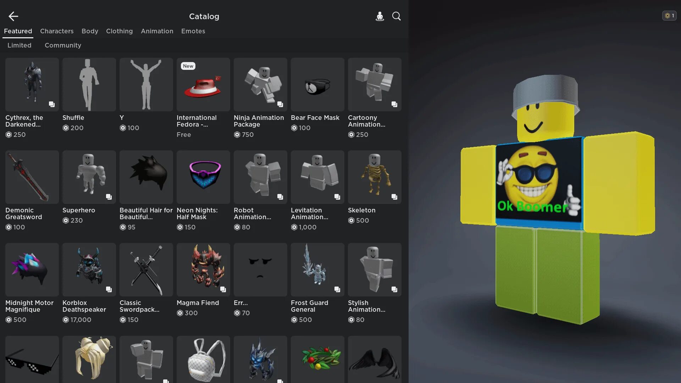Click the search icon in catalog
Image resolution: width=681 pixels, height=383 pixels.
point(396,16)
